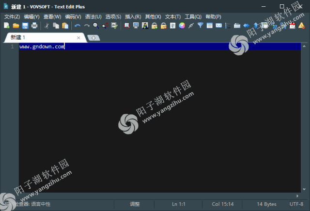Open the 工具(Q) menu

pyautogui.click(x=193, y=17)
